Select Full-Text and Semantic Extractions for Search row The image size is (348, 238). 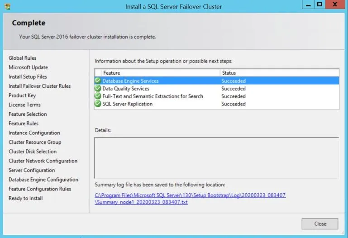coord(217,96)
